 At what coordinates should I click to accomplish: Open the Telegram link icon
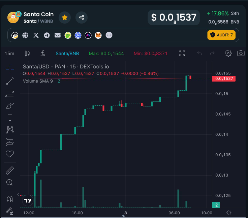tap(46, 35)
